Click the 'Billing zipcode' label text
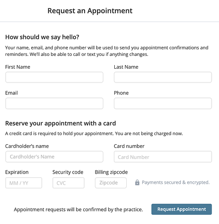219x224 pixels. [x=111, y=172]
